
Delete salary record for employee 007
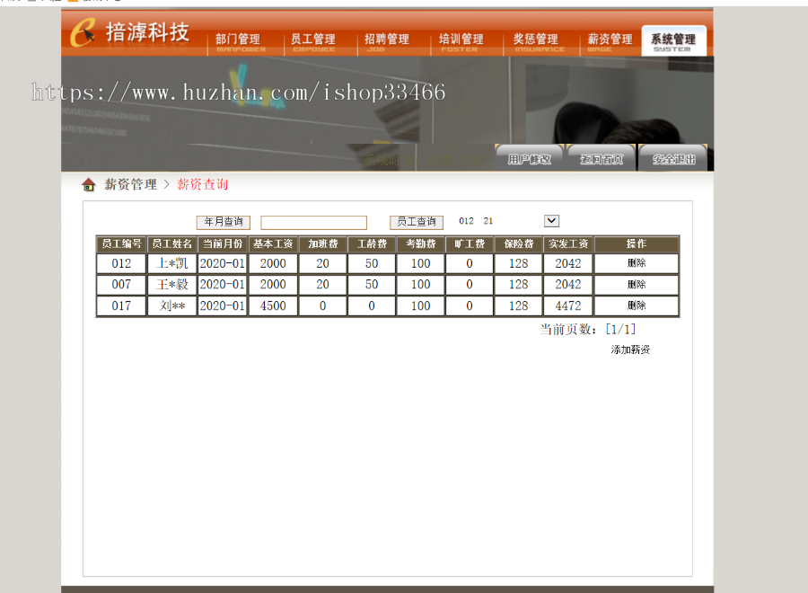tap(637, 284)
